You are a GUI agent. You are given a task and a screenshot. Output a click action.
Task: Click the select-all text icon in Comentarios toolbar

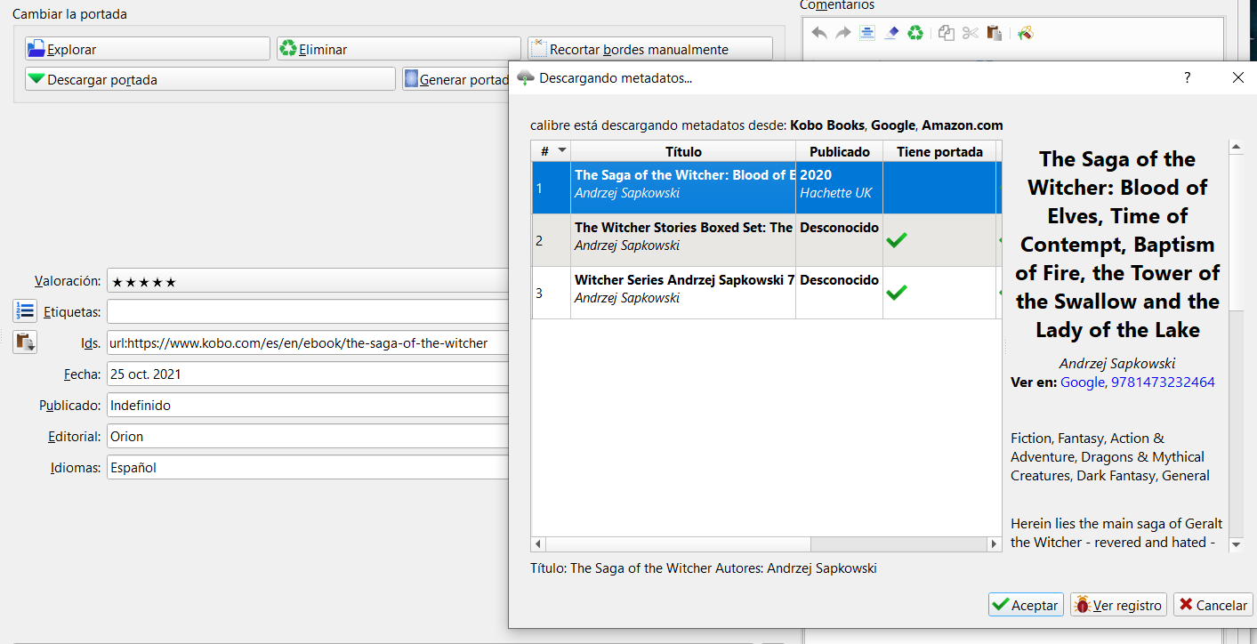[x=867, y=33]
